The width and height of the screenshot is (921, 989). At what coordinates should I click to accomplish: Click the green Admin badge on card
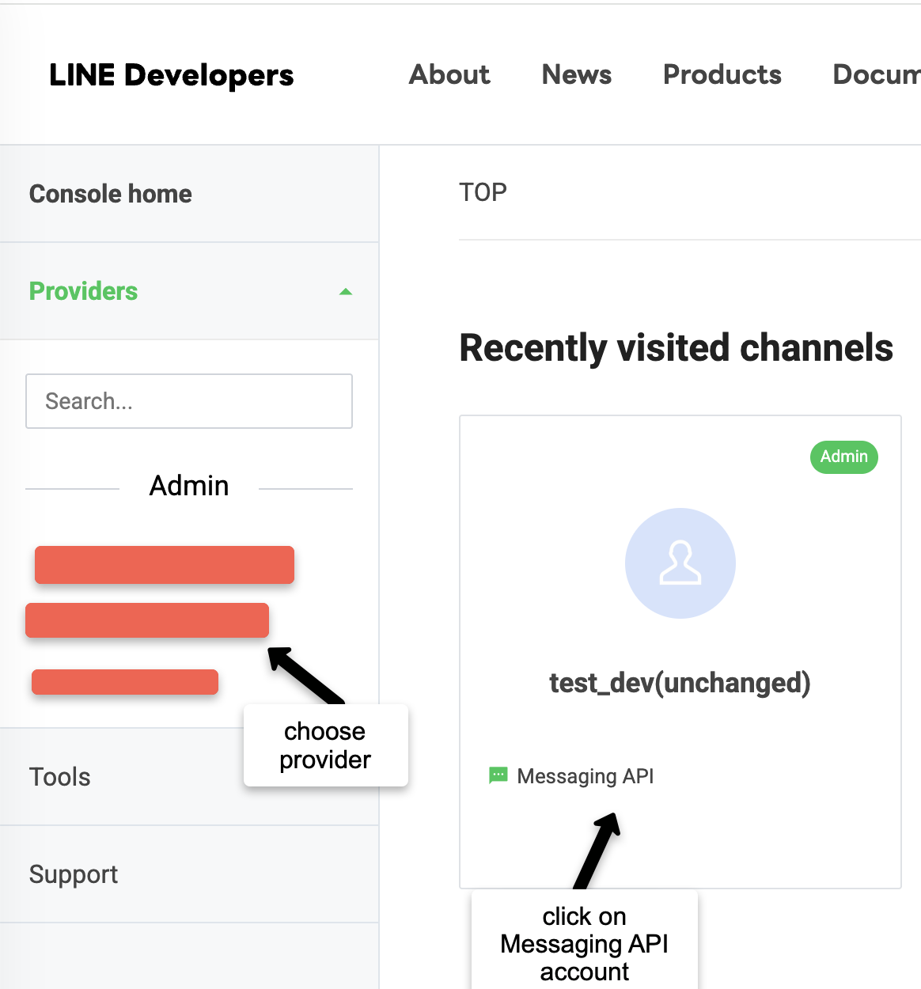(843, 457)
